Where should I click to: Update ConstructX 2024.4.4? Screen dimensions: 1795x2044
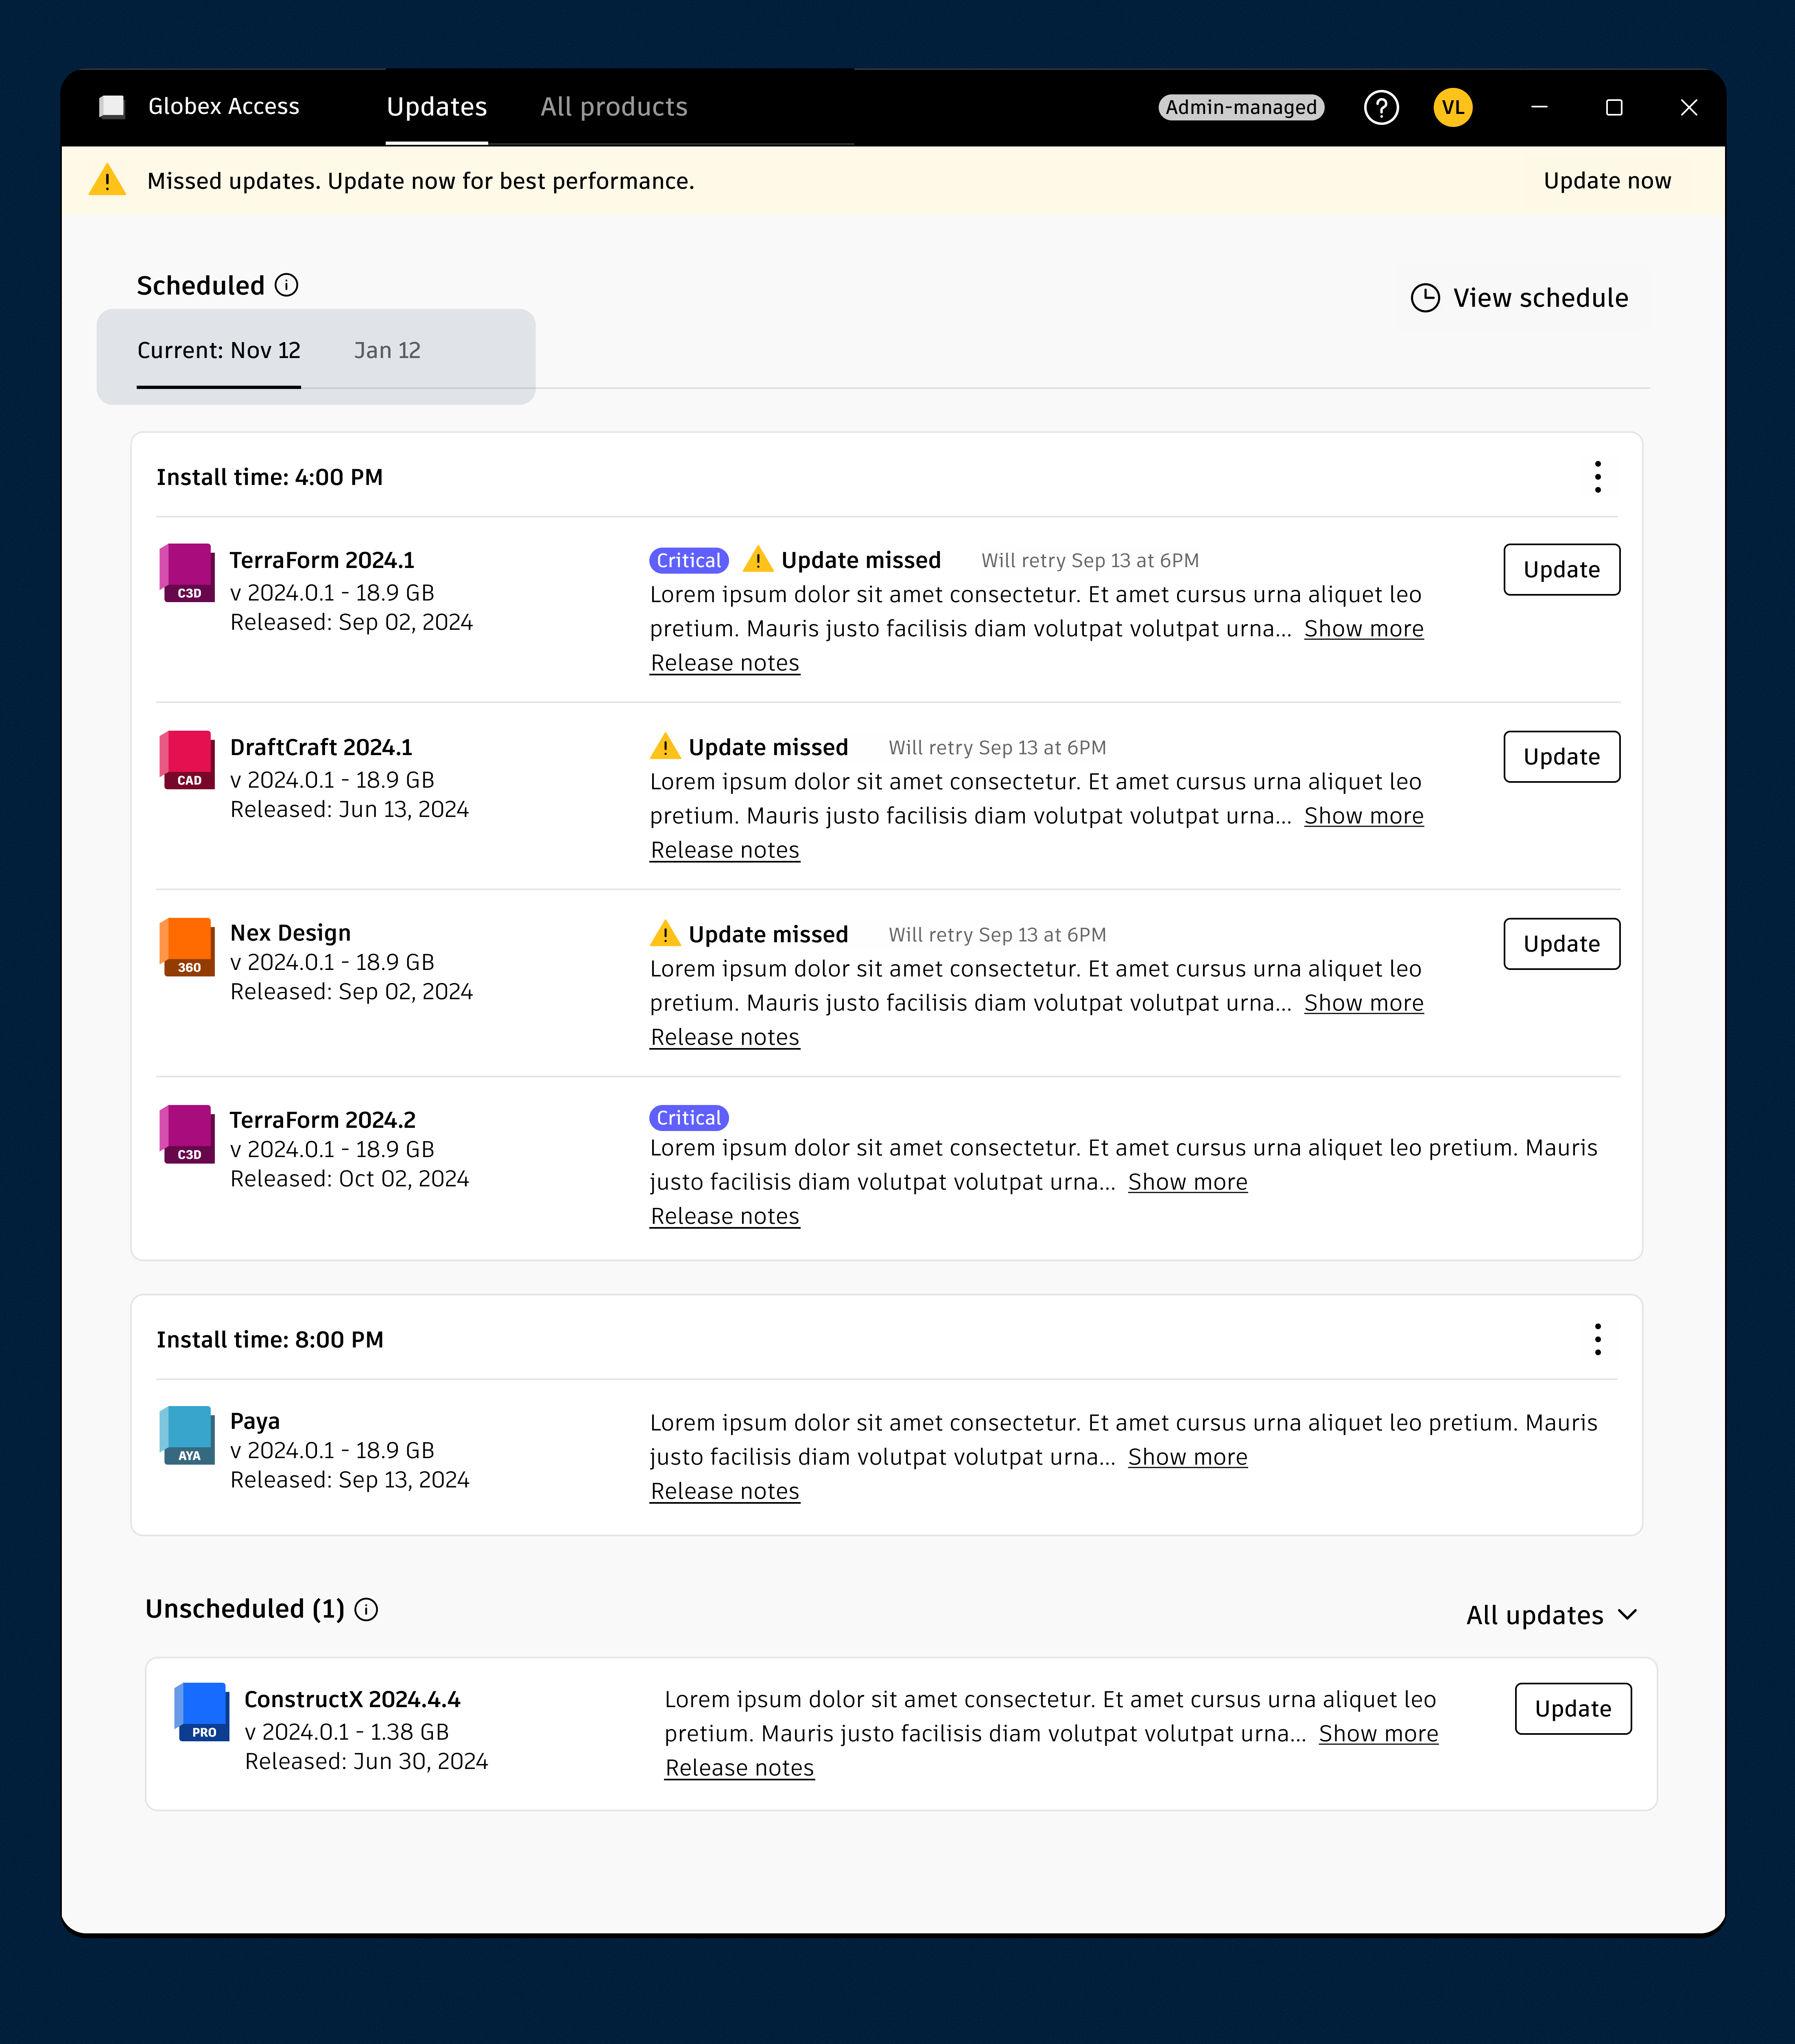point(1573,1709)
